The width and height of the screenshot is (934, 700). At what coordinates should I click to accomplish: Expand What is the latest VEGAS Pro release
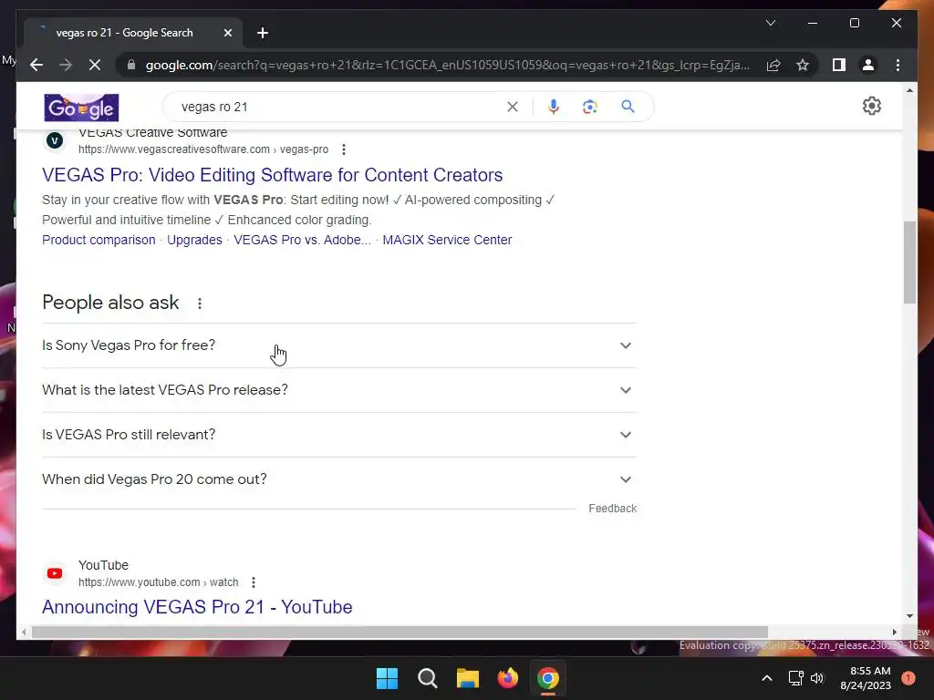[x=339, y=390]
